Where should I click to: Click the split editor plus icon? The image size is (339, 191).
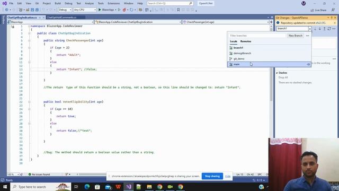pos(271,22)
